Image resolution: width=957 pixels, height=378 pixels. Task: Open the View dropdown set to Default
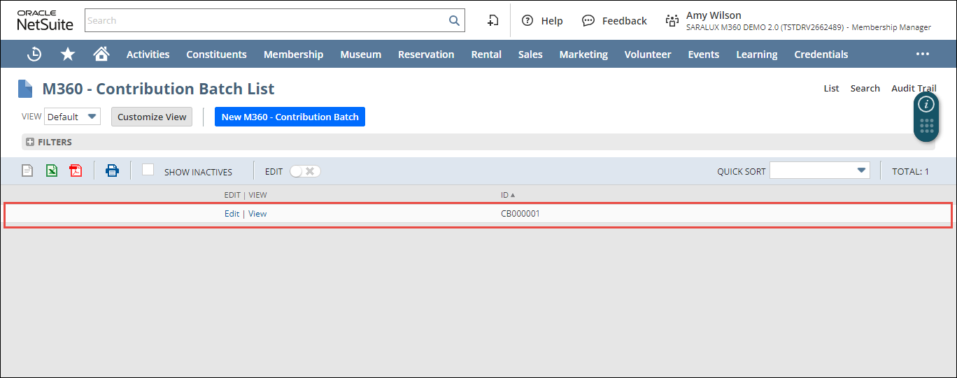pyautogui.click(x=72, y=117)
